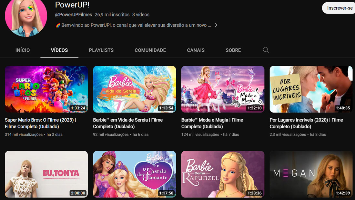Play the Super Mario Bros thumbnail
355x200 pixels.
pyautogui.click(x=46, y=89)
